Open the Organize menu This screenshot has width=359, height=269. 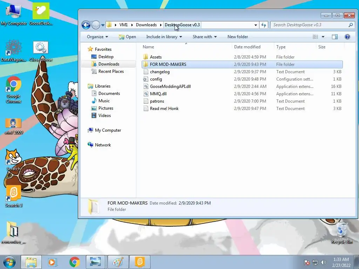(x=97, y=37)
